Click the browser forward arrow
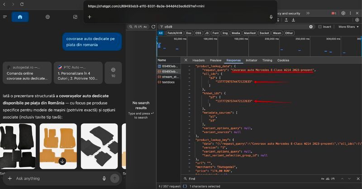This screenshot has width=362, height=189. 13,4
